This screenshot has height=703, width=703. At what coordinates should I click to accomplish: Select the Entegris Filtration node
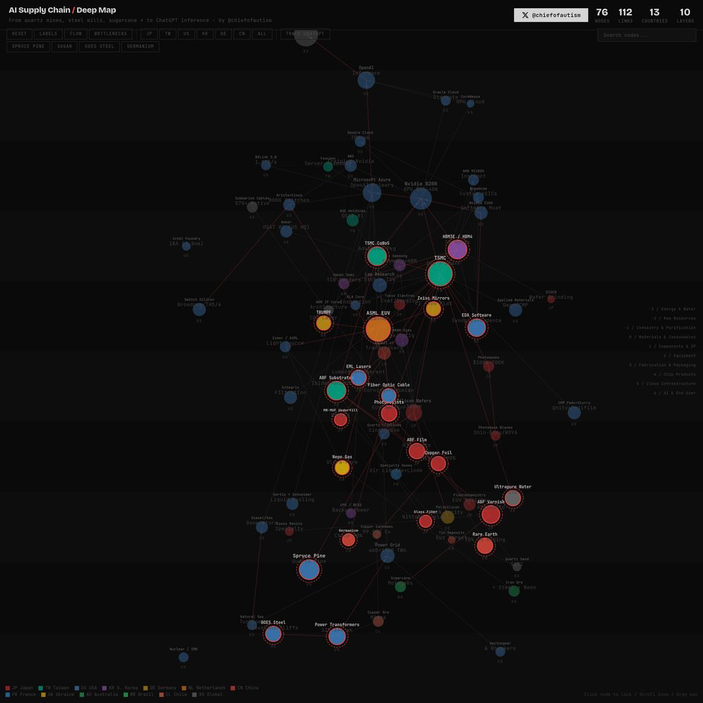(290, 397)
